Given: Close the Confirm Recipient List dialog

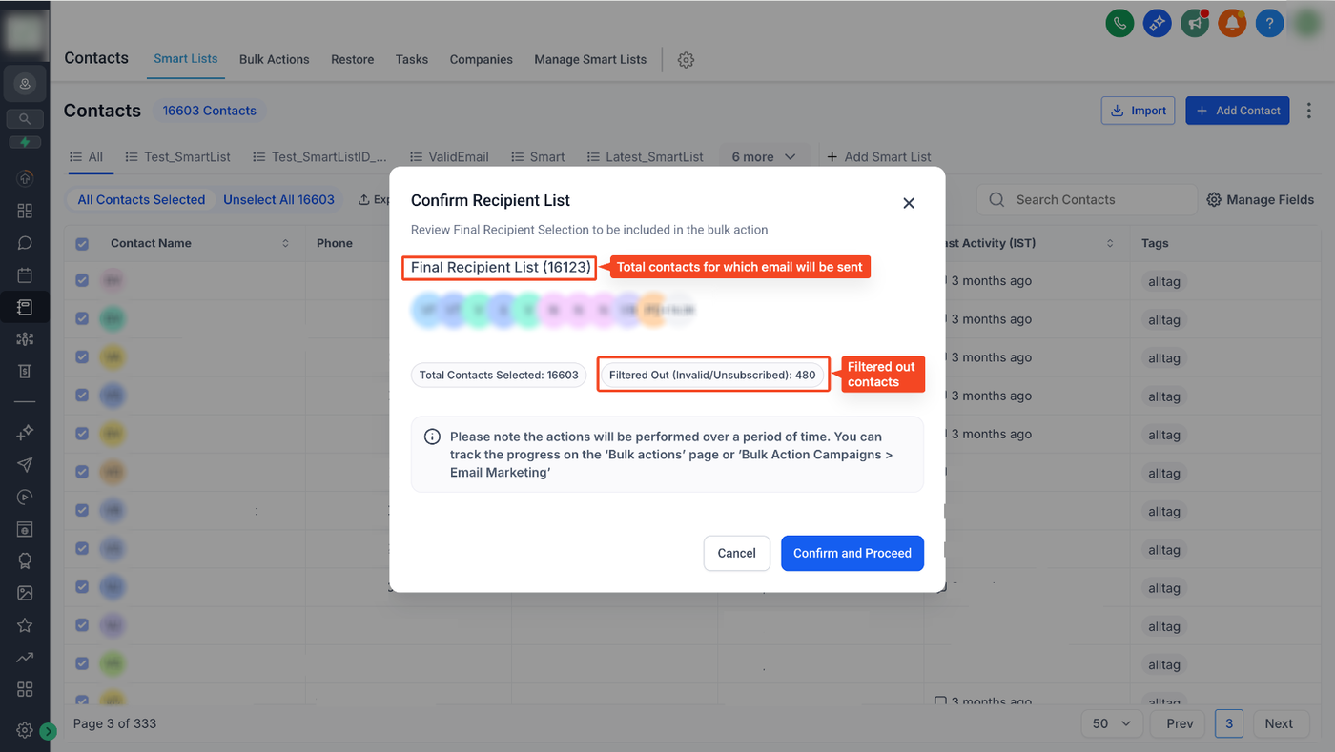Looking at the screenshot, I should click(x=909, y=203).
